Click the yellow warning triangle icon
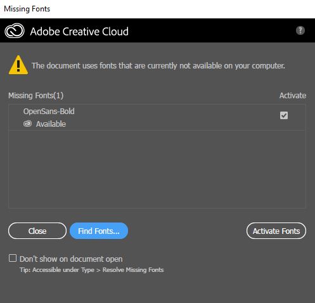This screenshot has height=303, width=315. [x=18, y=65]
